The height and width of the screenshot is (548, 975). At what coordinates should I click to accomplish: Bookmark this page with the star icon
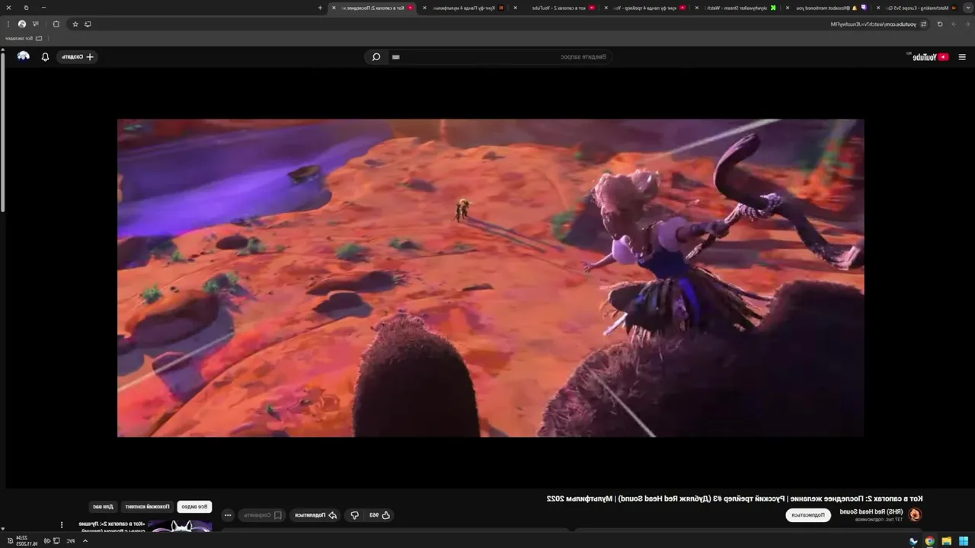(75, 24)
